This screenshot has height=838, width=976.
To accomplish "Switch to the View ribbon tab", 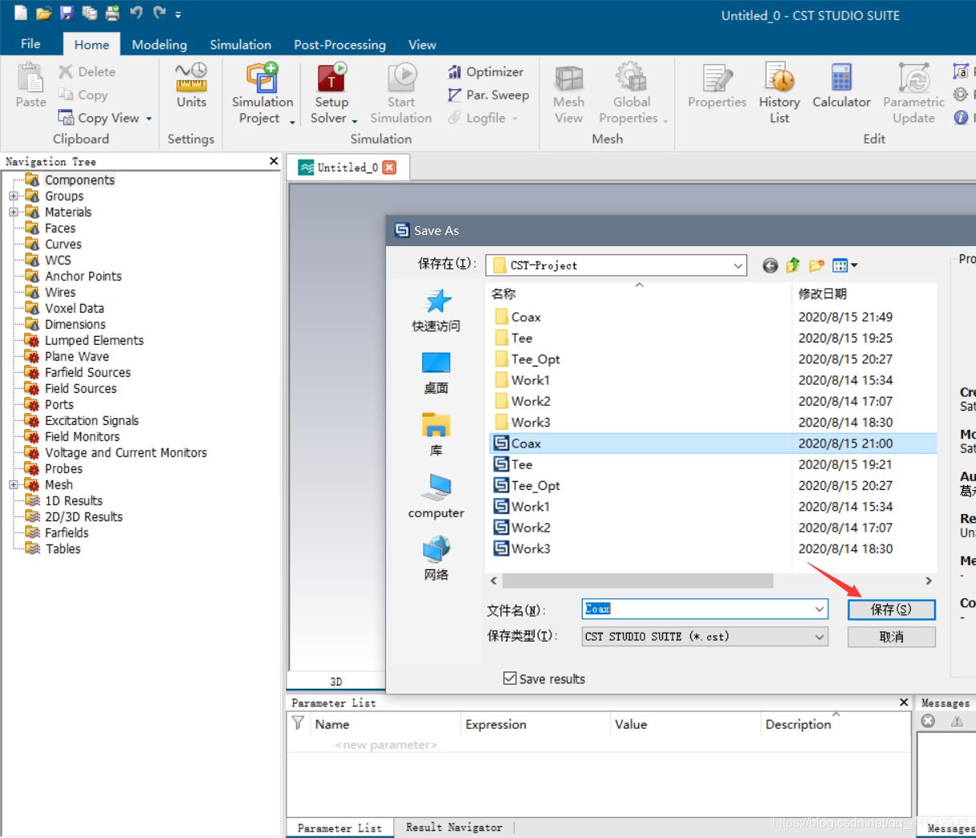I will point(422,45).
